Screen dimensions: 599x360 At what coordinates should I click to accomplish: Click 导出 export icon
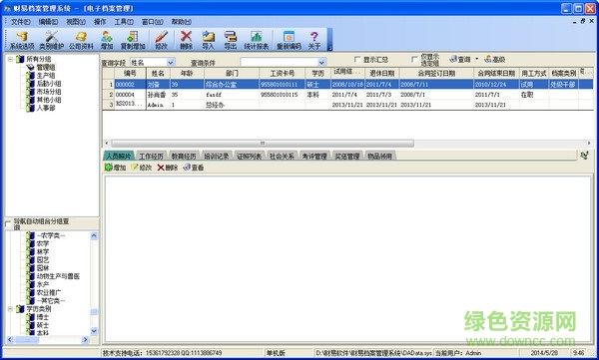(231, 40)
